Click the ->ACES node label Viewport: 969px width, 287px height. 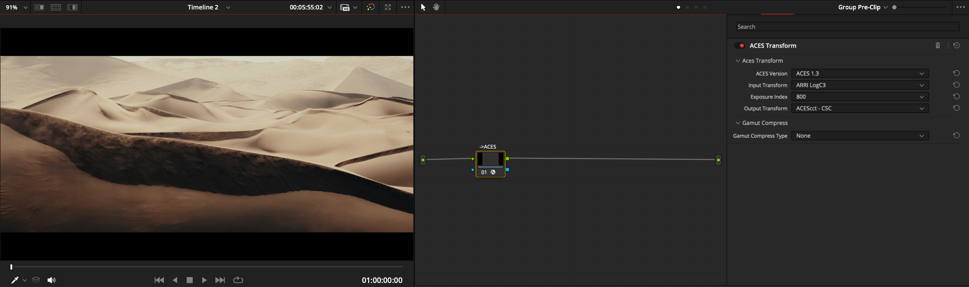click(488, 147)
